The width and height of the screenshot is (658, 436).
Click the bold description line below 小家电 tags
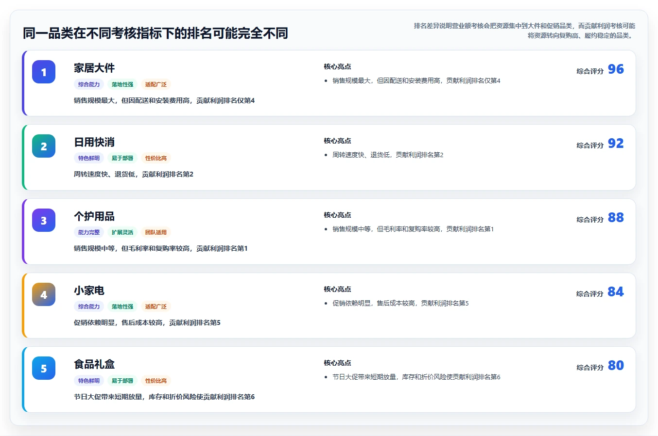pos(147,323)
